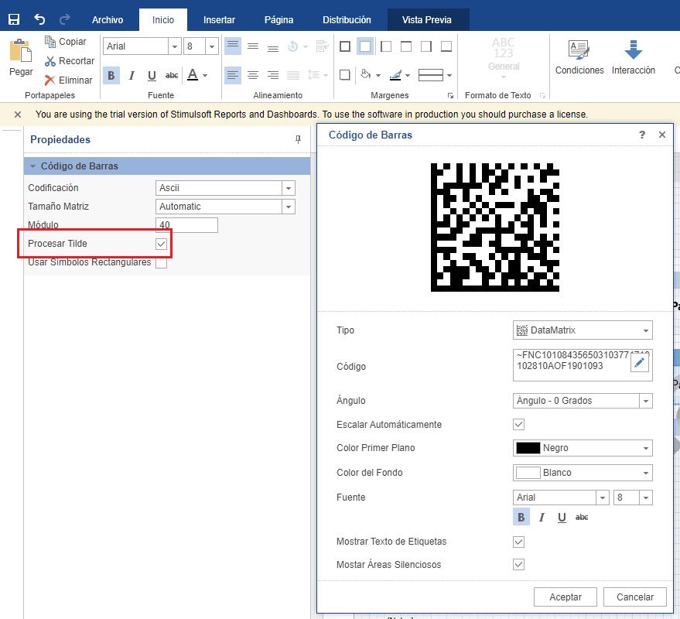Open help for Código de Barras dialog
This screenshot has width=680, height=619.
(642, 135)
